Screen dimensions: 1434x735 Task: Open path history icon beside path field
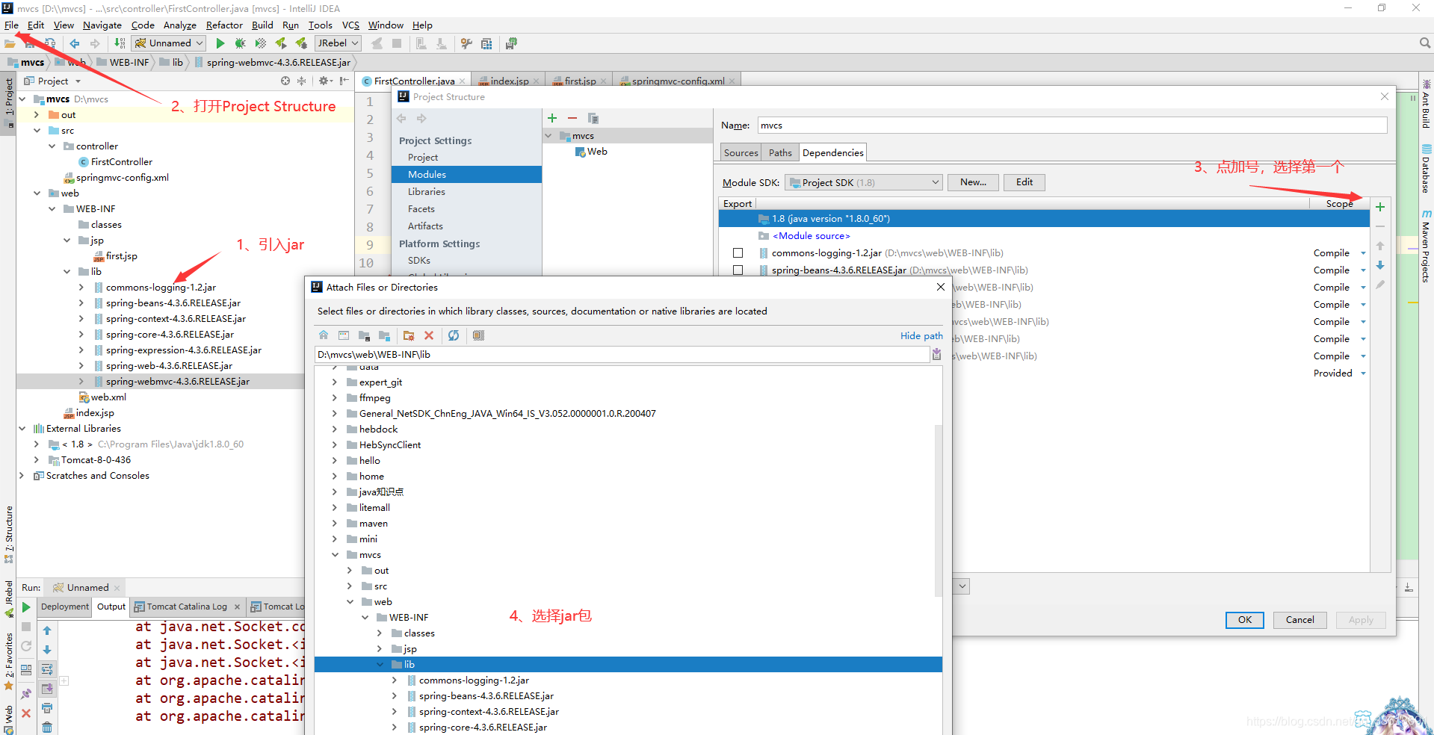(936, 355)
